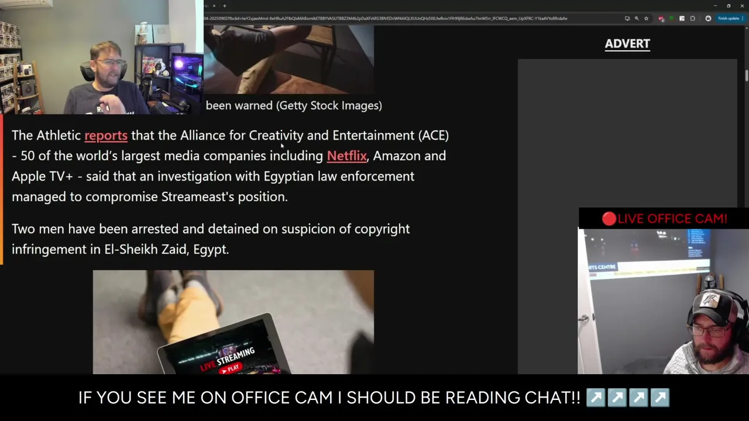Open the Extensions puzzle-piece menu
The width and height of the screenshot is (749, 421).
[x=692, y=19]
